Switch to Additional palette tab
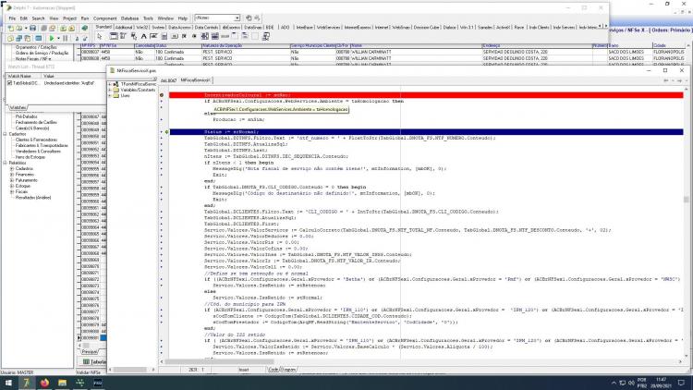This screenshot has height=390, width=693. click(124, 28)
